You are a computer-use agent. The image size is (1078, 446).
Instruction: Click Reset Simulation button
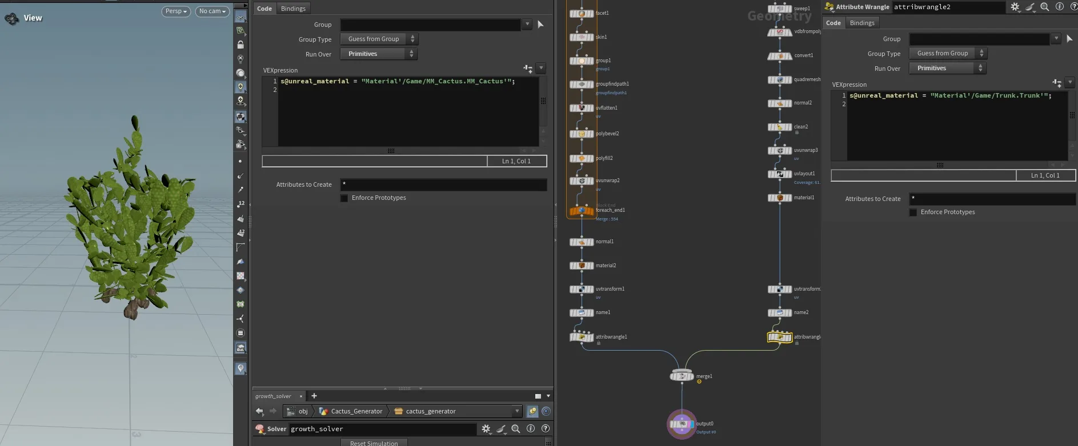click(374, 443)
